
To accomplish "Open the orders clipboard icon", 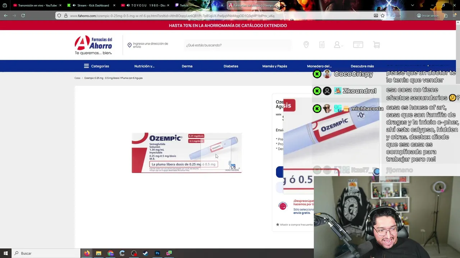I will (x=322, y=45).
